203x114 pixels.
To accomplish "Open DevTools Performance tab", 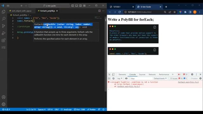I will 164,75.
